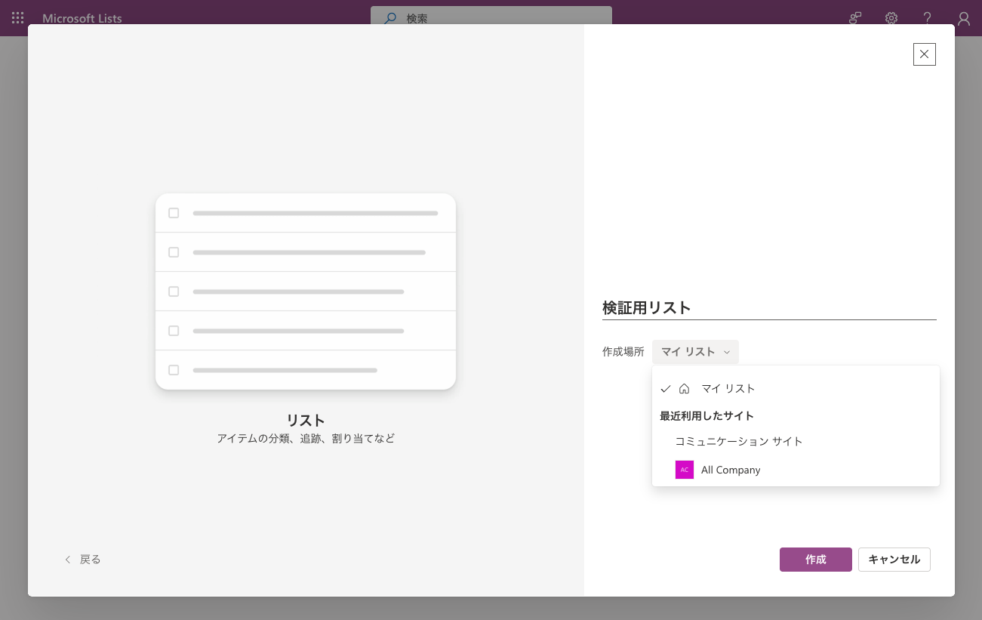Click the リスト heading under preview
Image resolution: width=982 pixels, height=620 pixels.
pyautogui.click(x=306, y=421)
